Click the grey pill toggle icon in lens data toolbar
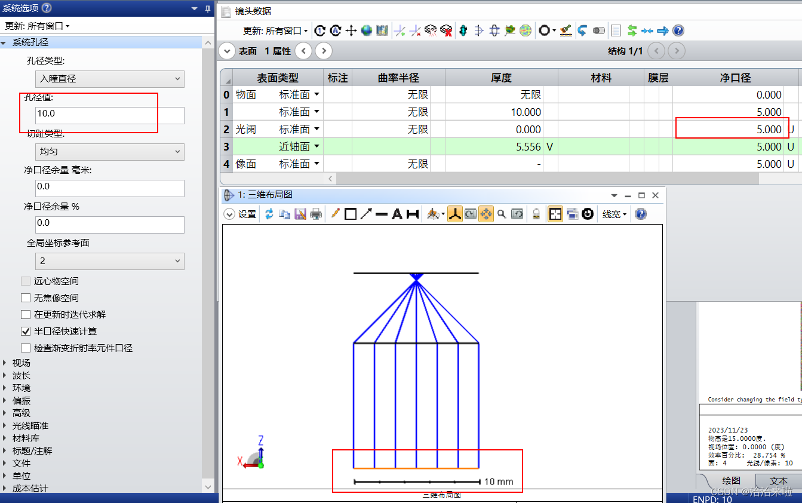802x503 pixels. (599, 30)
